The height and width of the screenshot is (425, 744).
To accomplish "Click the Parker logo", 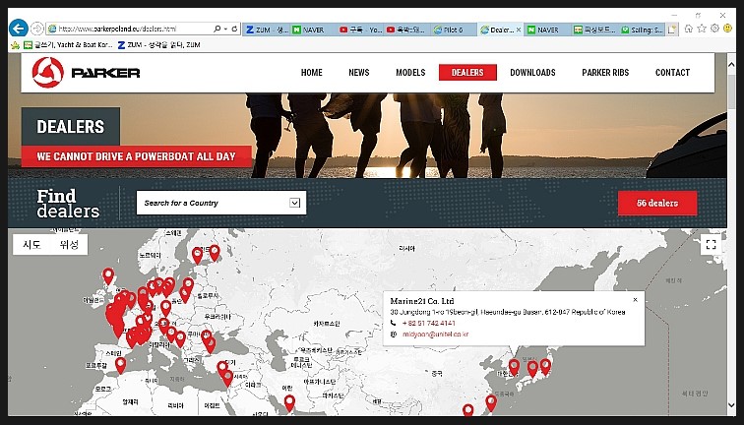I will click(x=86, y=73).
